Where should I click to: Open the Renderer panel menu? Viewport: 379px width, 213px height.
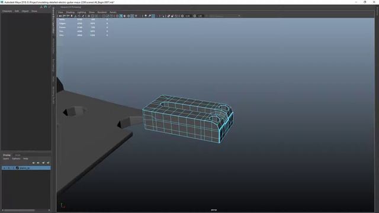pyautogui.click(x=102, y=12)
